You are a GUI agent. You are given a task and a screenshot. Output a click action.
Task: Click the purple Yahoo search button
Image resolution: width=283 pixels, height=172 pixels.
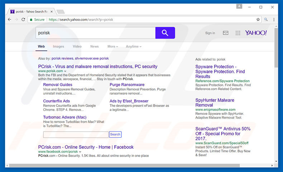click(165, 33)
